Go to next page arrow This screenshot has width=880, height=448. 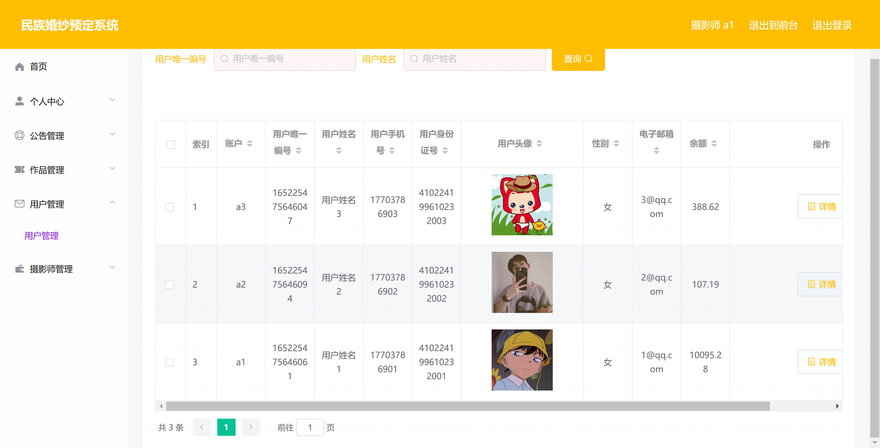coord(251,427)
